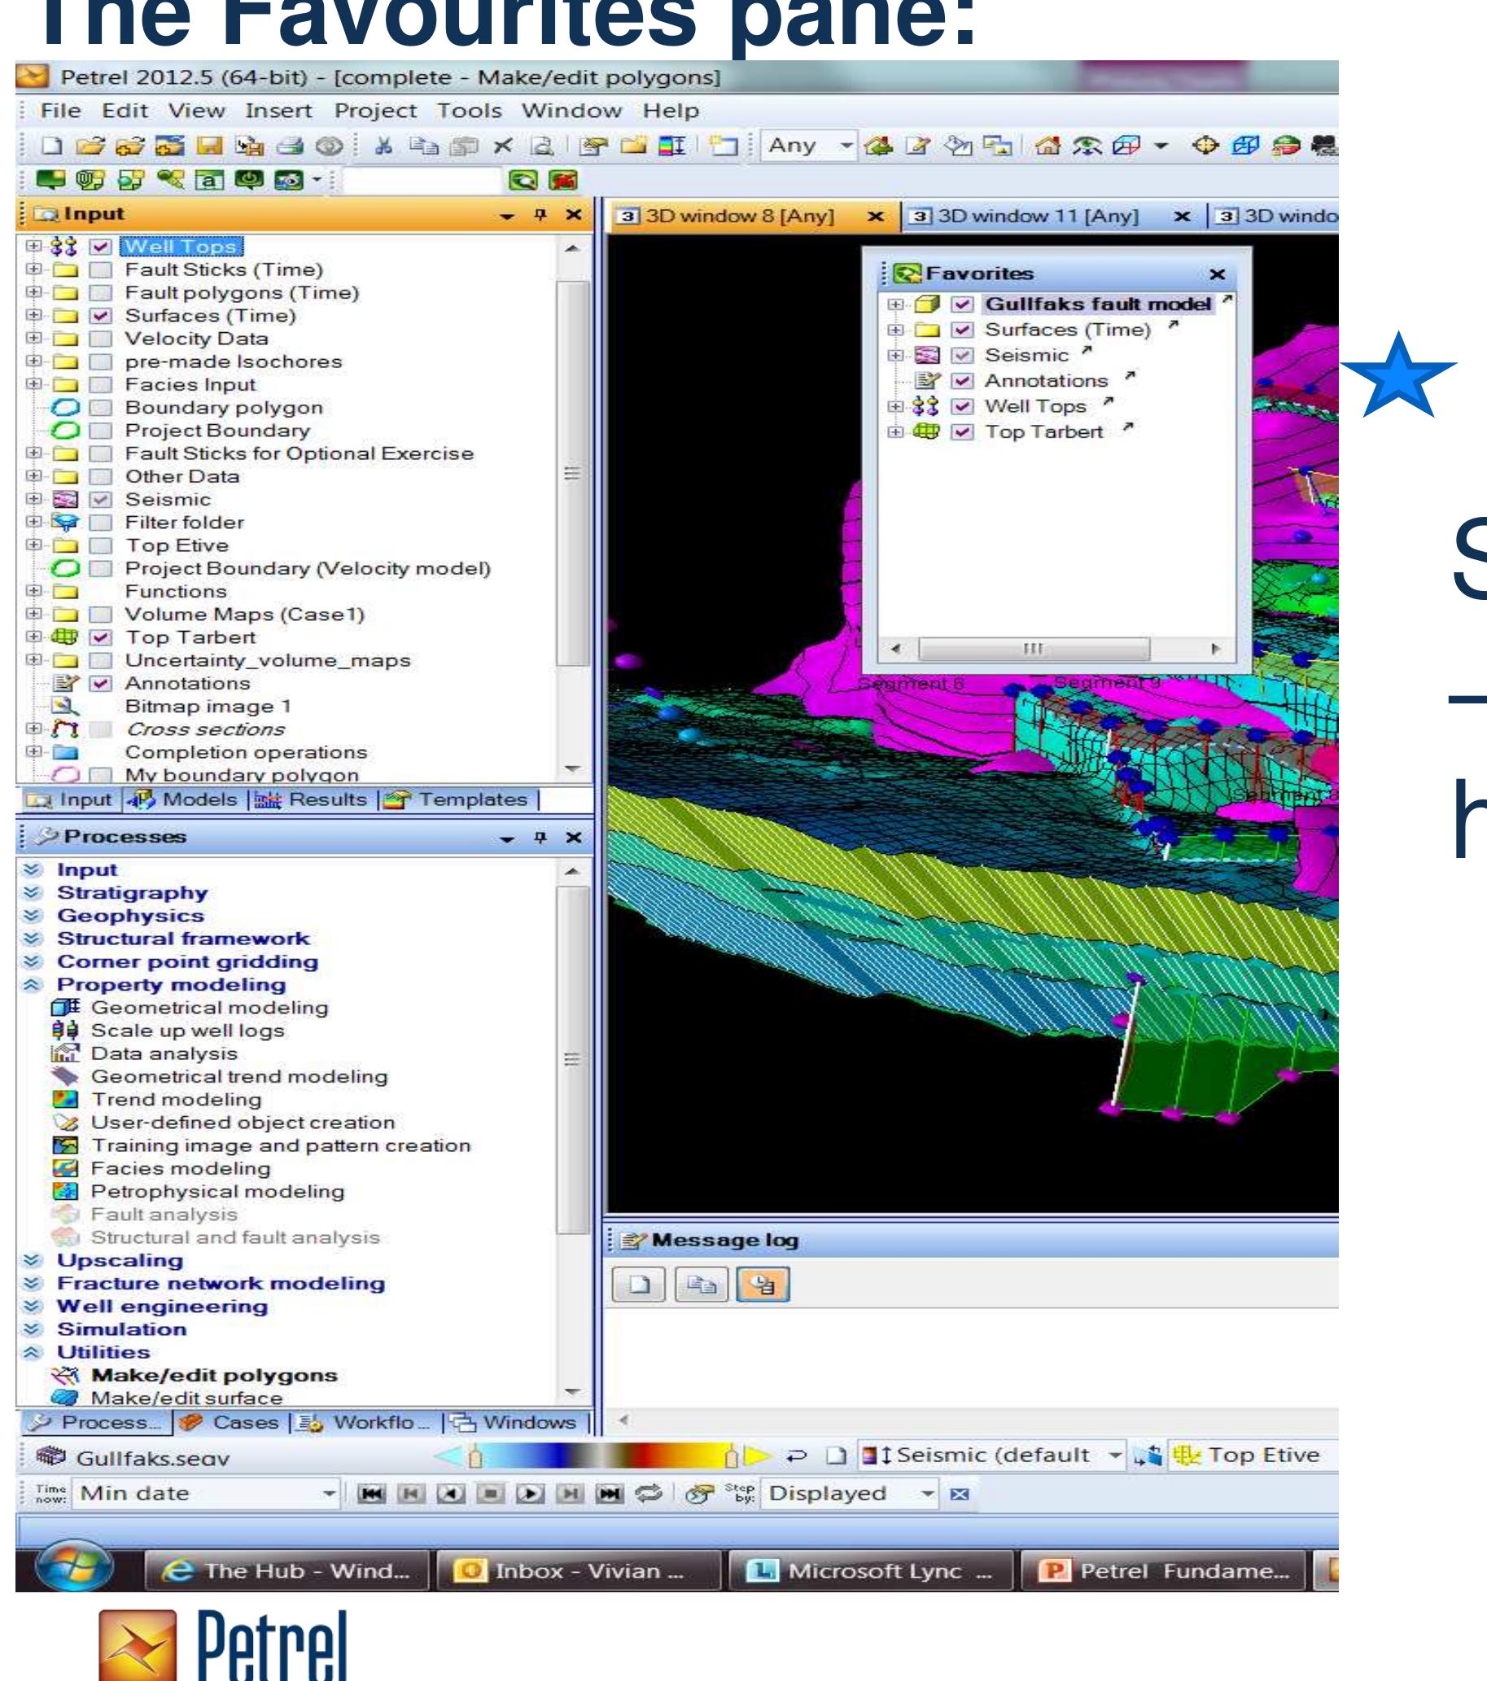Open the Insert menu
The image size is (1487, 1681).
(278, 110)
